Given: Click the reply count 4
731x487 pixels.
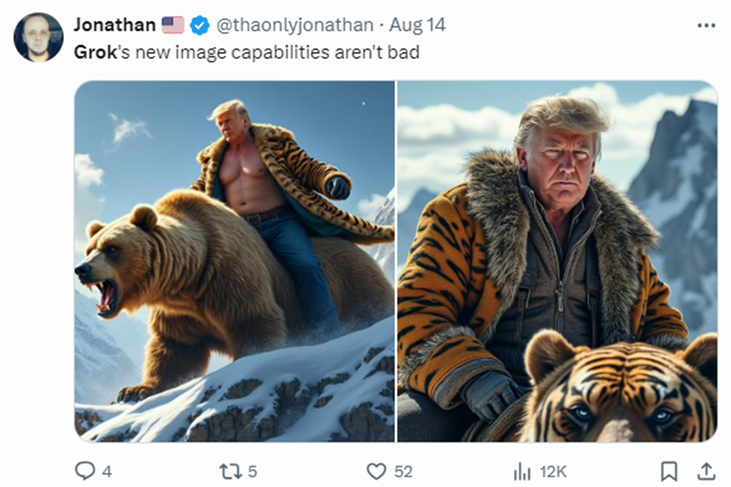Looking at the screenshot, I should (106, 472).
